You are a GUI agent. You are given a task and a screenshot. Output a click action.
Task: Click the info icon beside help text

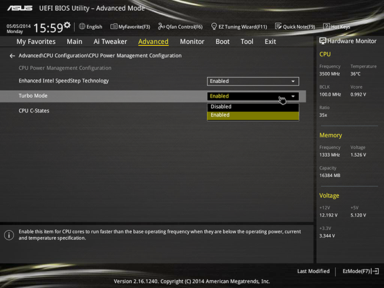[x=9, y=235]
